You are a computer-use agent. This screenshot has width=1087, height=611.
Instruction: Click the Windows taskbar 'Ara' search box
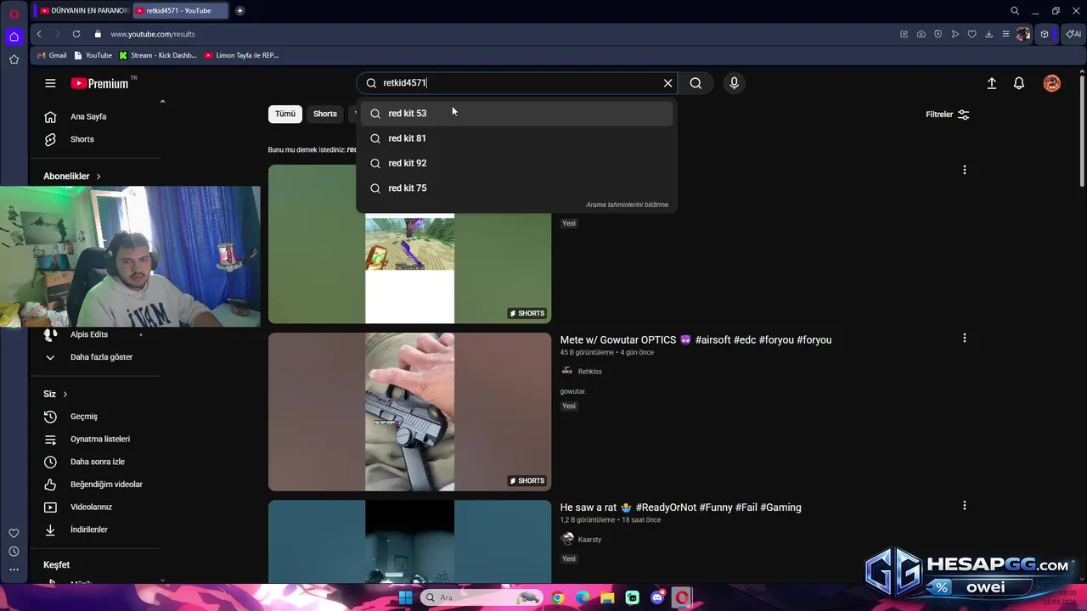coord(482,597)
